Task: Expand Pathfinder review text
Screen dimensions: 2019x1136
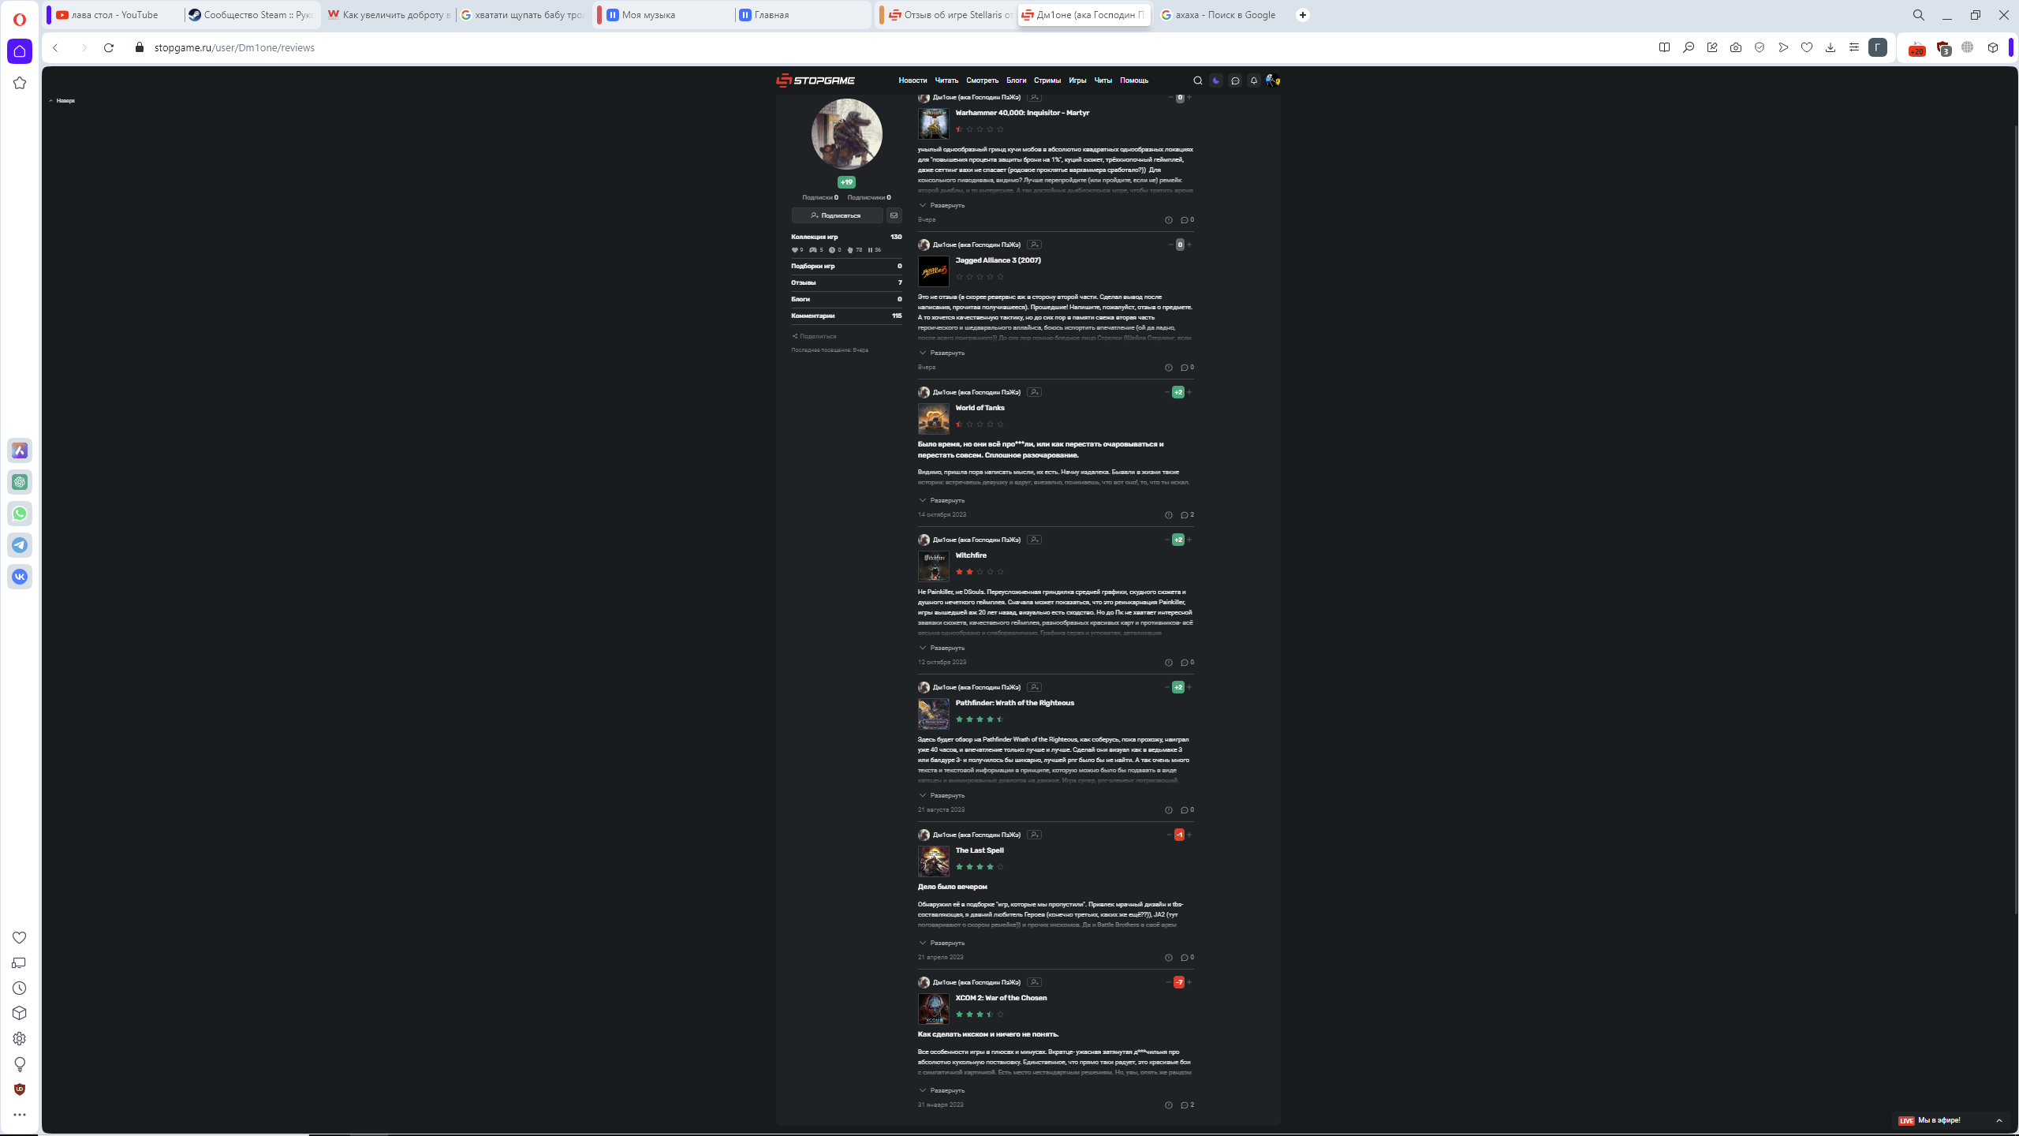Action: pos(942,795)
